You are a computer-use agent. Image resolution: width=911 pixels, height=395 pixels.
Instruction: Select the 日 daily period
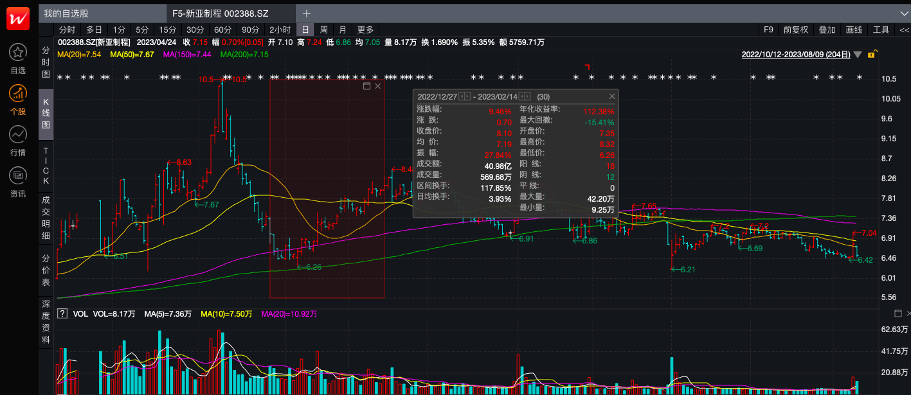coord(305,30)
